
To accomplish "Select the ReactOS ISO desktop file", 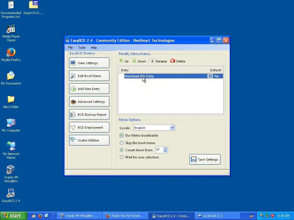I will pyautogui.click(x=33, y=7).
